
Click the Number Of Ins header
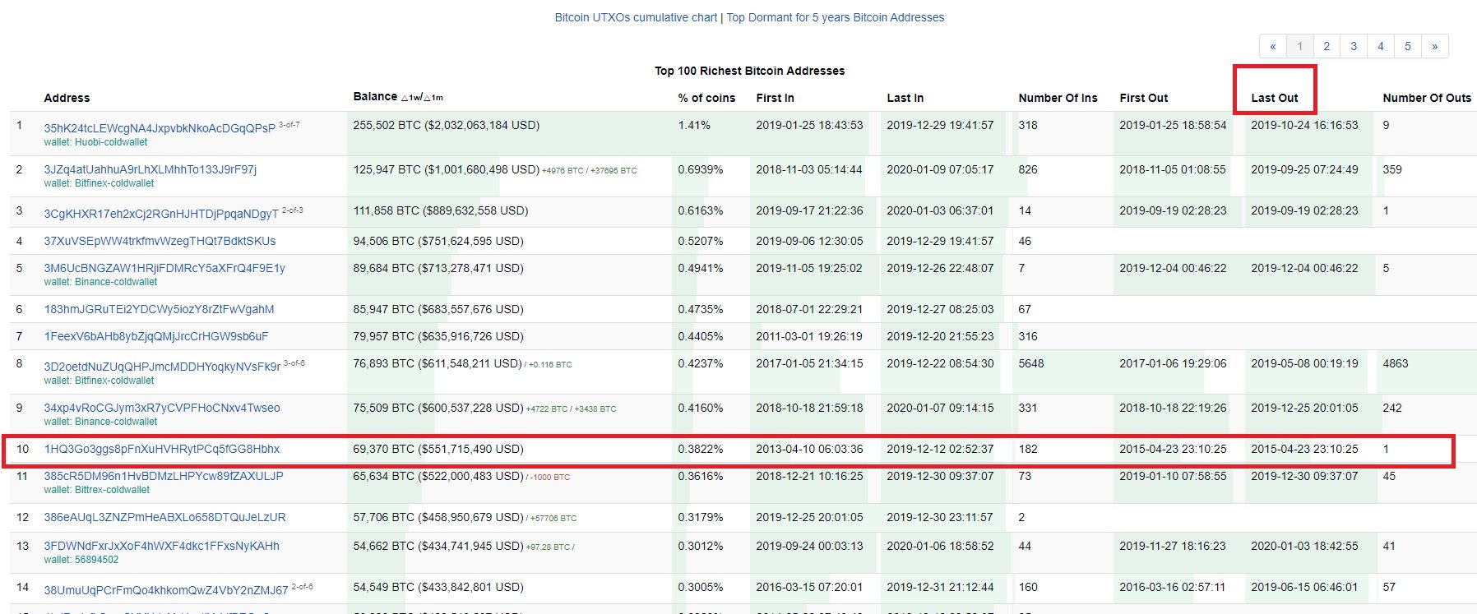[1058, 98]
